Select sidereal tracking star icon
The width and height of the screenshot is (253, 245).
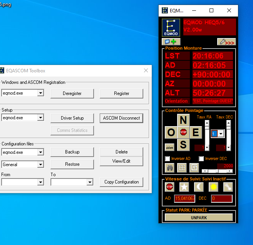pyautogui.click(x=184, y=187)
